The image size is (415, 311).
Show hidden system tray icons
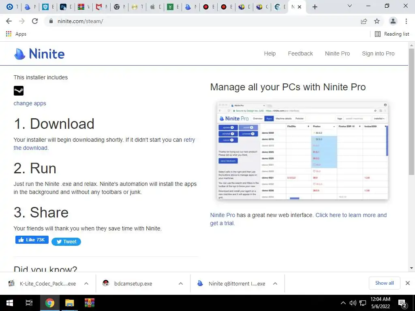[x=343, y=303]
